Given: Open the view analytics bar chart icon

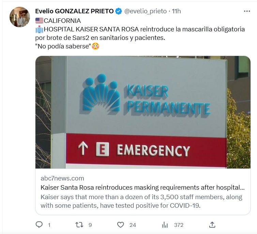Looking at the screenshot, I should (165, 225).
